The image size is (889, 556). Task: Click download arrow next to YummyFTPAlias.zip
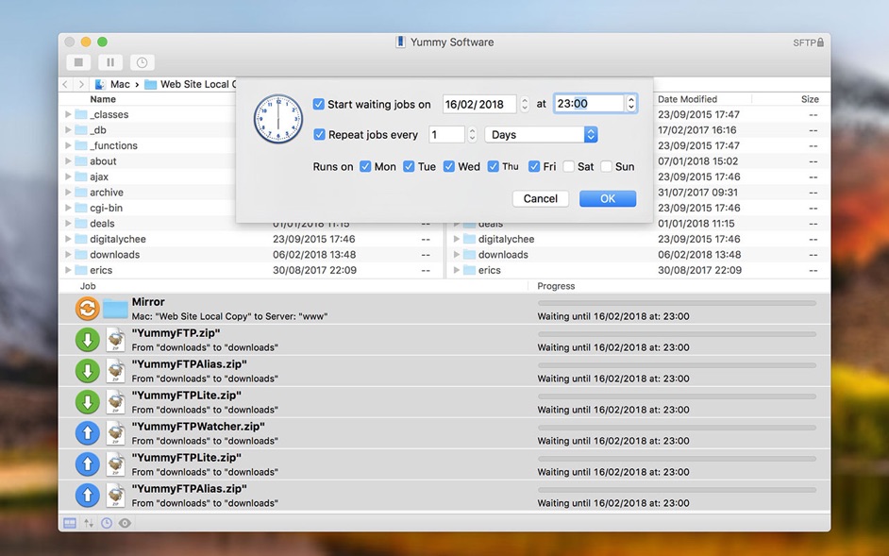click(x=88, y=371)
